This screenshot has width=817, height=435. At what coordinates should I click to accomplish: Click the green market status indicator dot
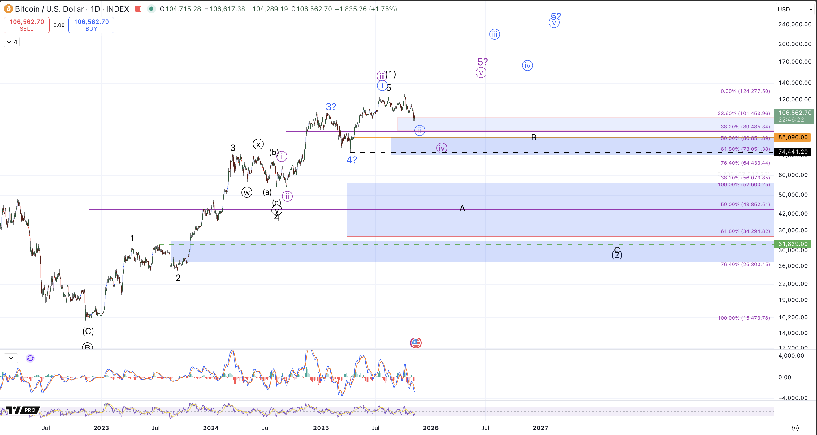tap(151, 9)
